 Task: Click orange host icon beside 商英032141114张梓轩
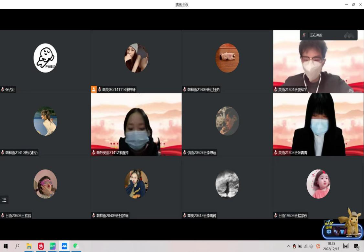click(x=94, y=89)
